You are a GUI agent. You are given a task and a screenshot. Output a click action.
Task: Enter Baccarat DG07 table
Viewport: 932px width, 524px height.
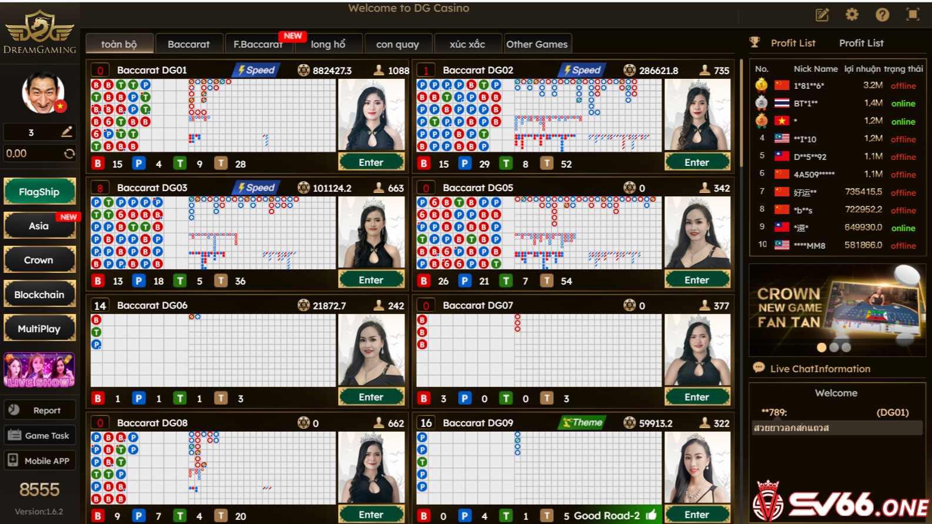(697, 397)
